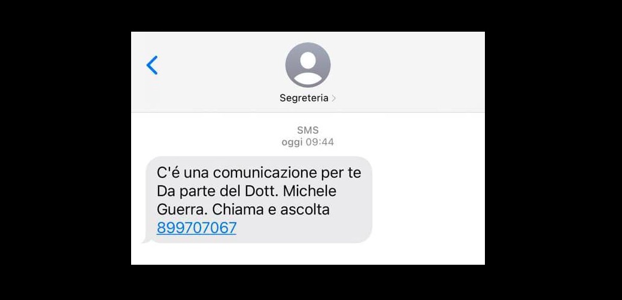Click the divider line beneath the header
Screen dimensions: 622x300
click(308, 112)
